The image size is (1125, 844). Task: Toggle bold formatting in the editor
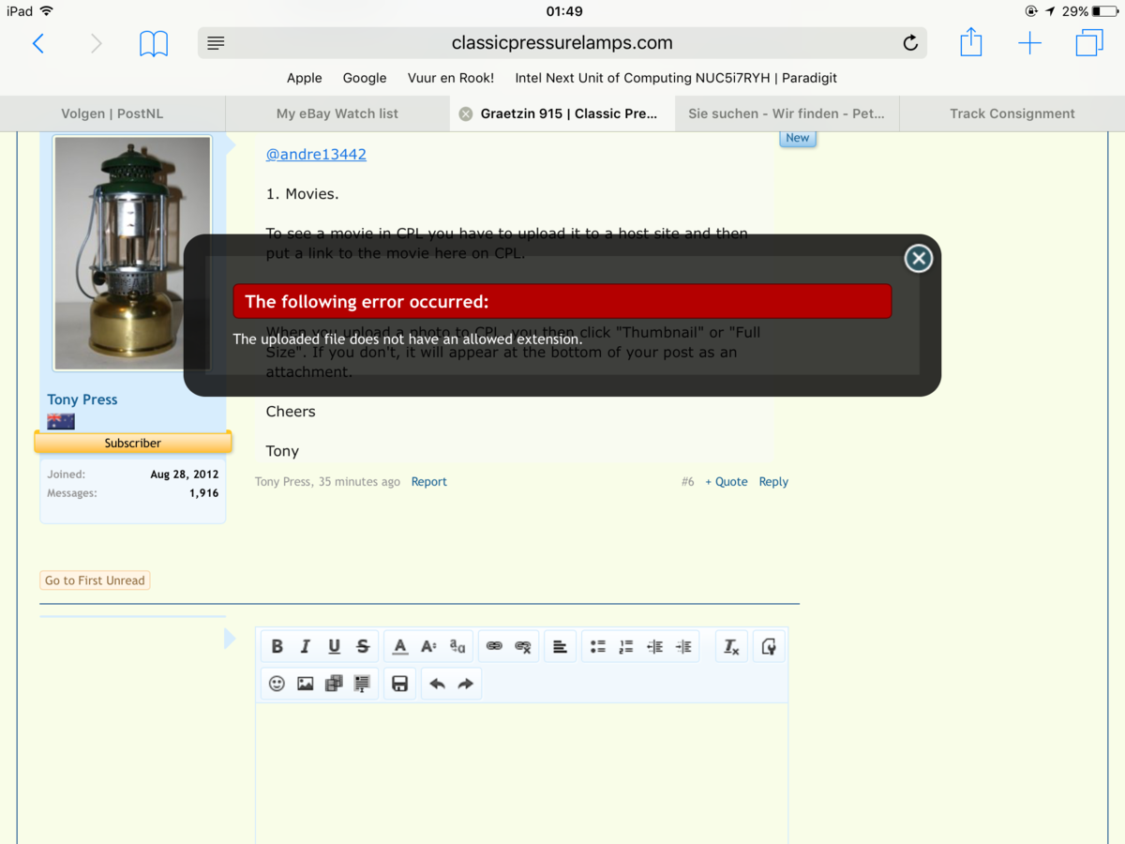click(277, 646)
